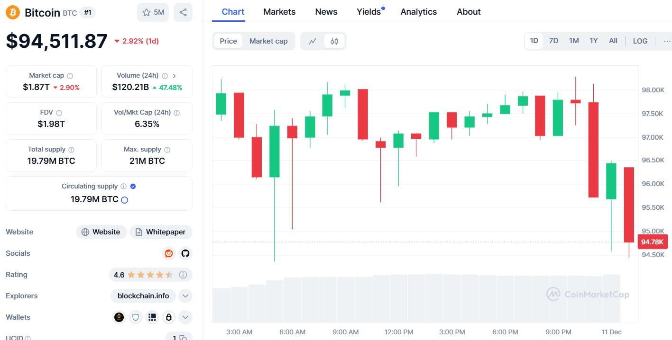Screen dimensions: 672x340
Task: Copy the UCID value
Action: click(x=183, y=337)
